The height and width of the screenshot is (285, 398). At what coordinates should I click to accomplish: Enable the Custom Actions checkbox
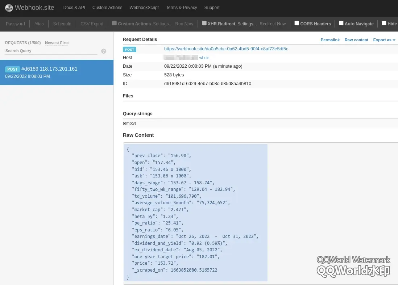pos(115,23)
